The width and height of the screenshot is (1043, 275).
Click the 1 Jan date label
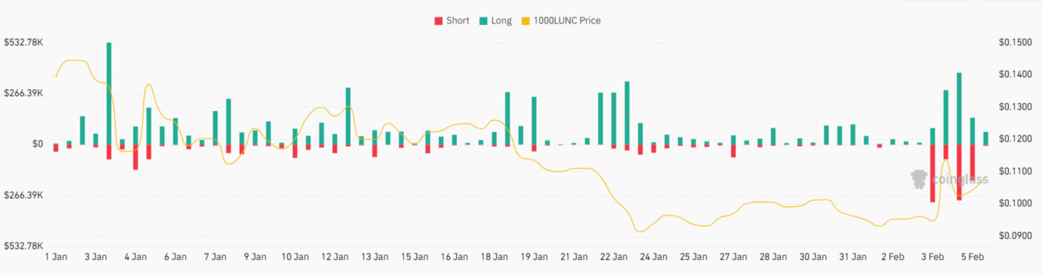tap(56, 257)
